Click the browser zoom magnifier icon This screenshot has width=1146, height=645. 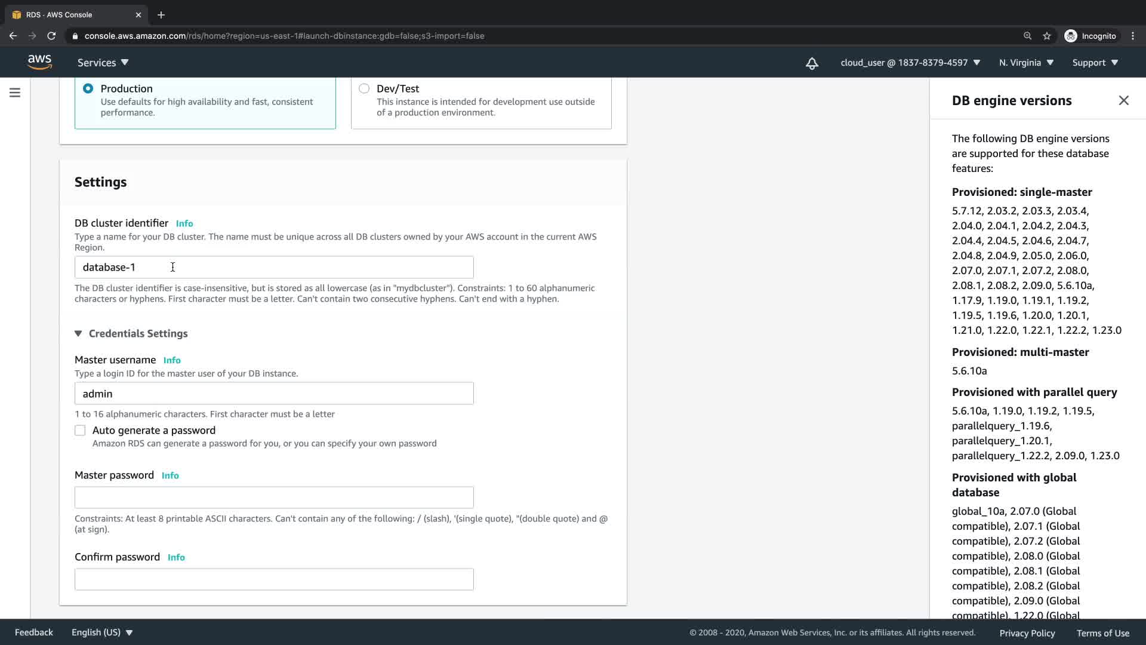point(1027,36)
